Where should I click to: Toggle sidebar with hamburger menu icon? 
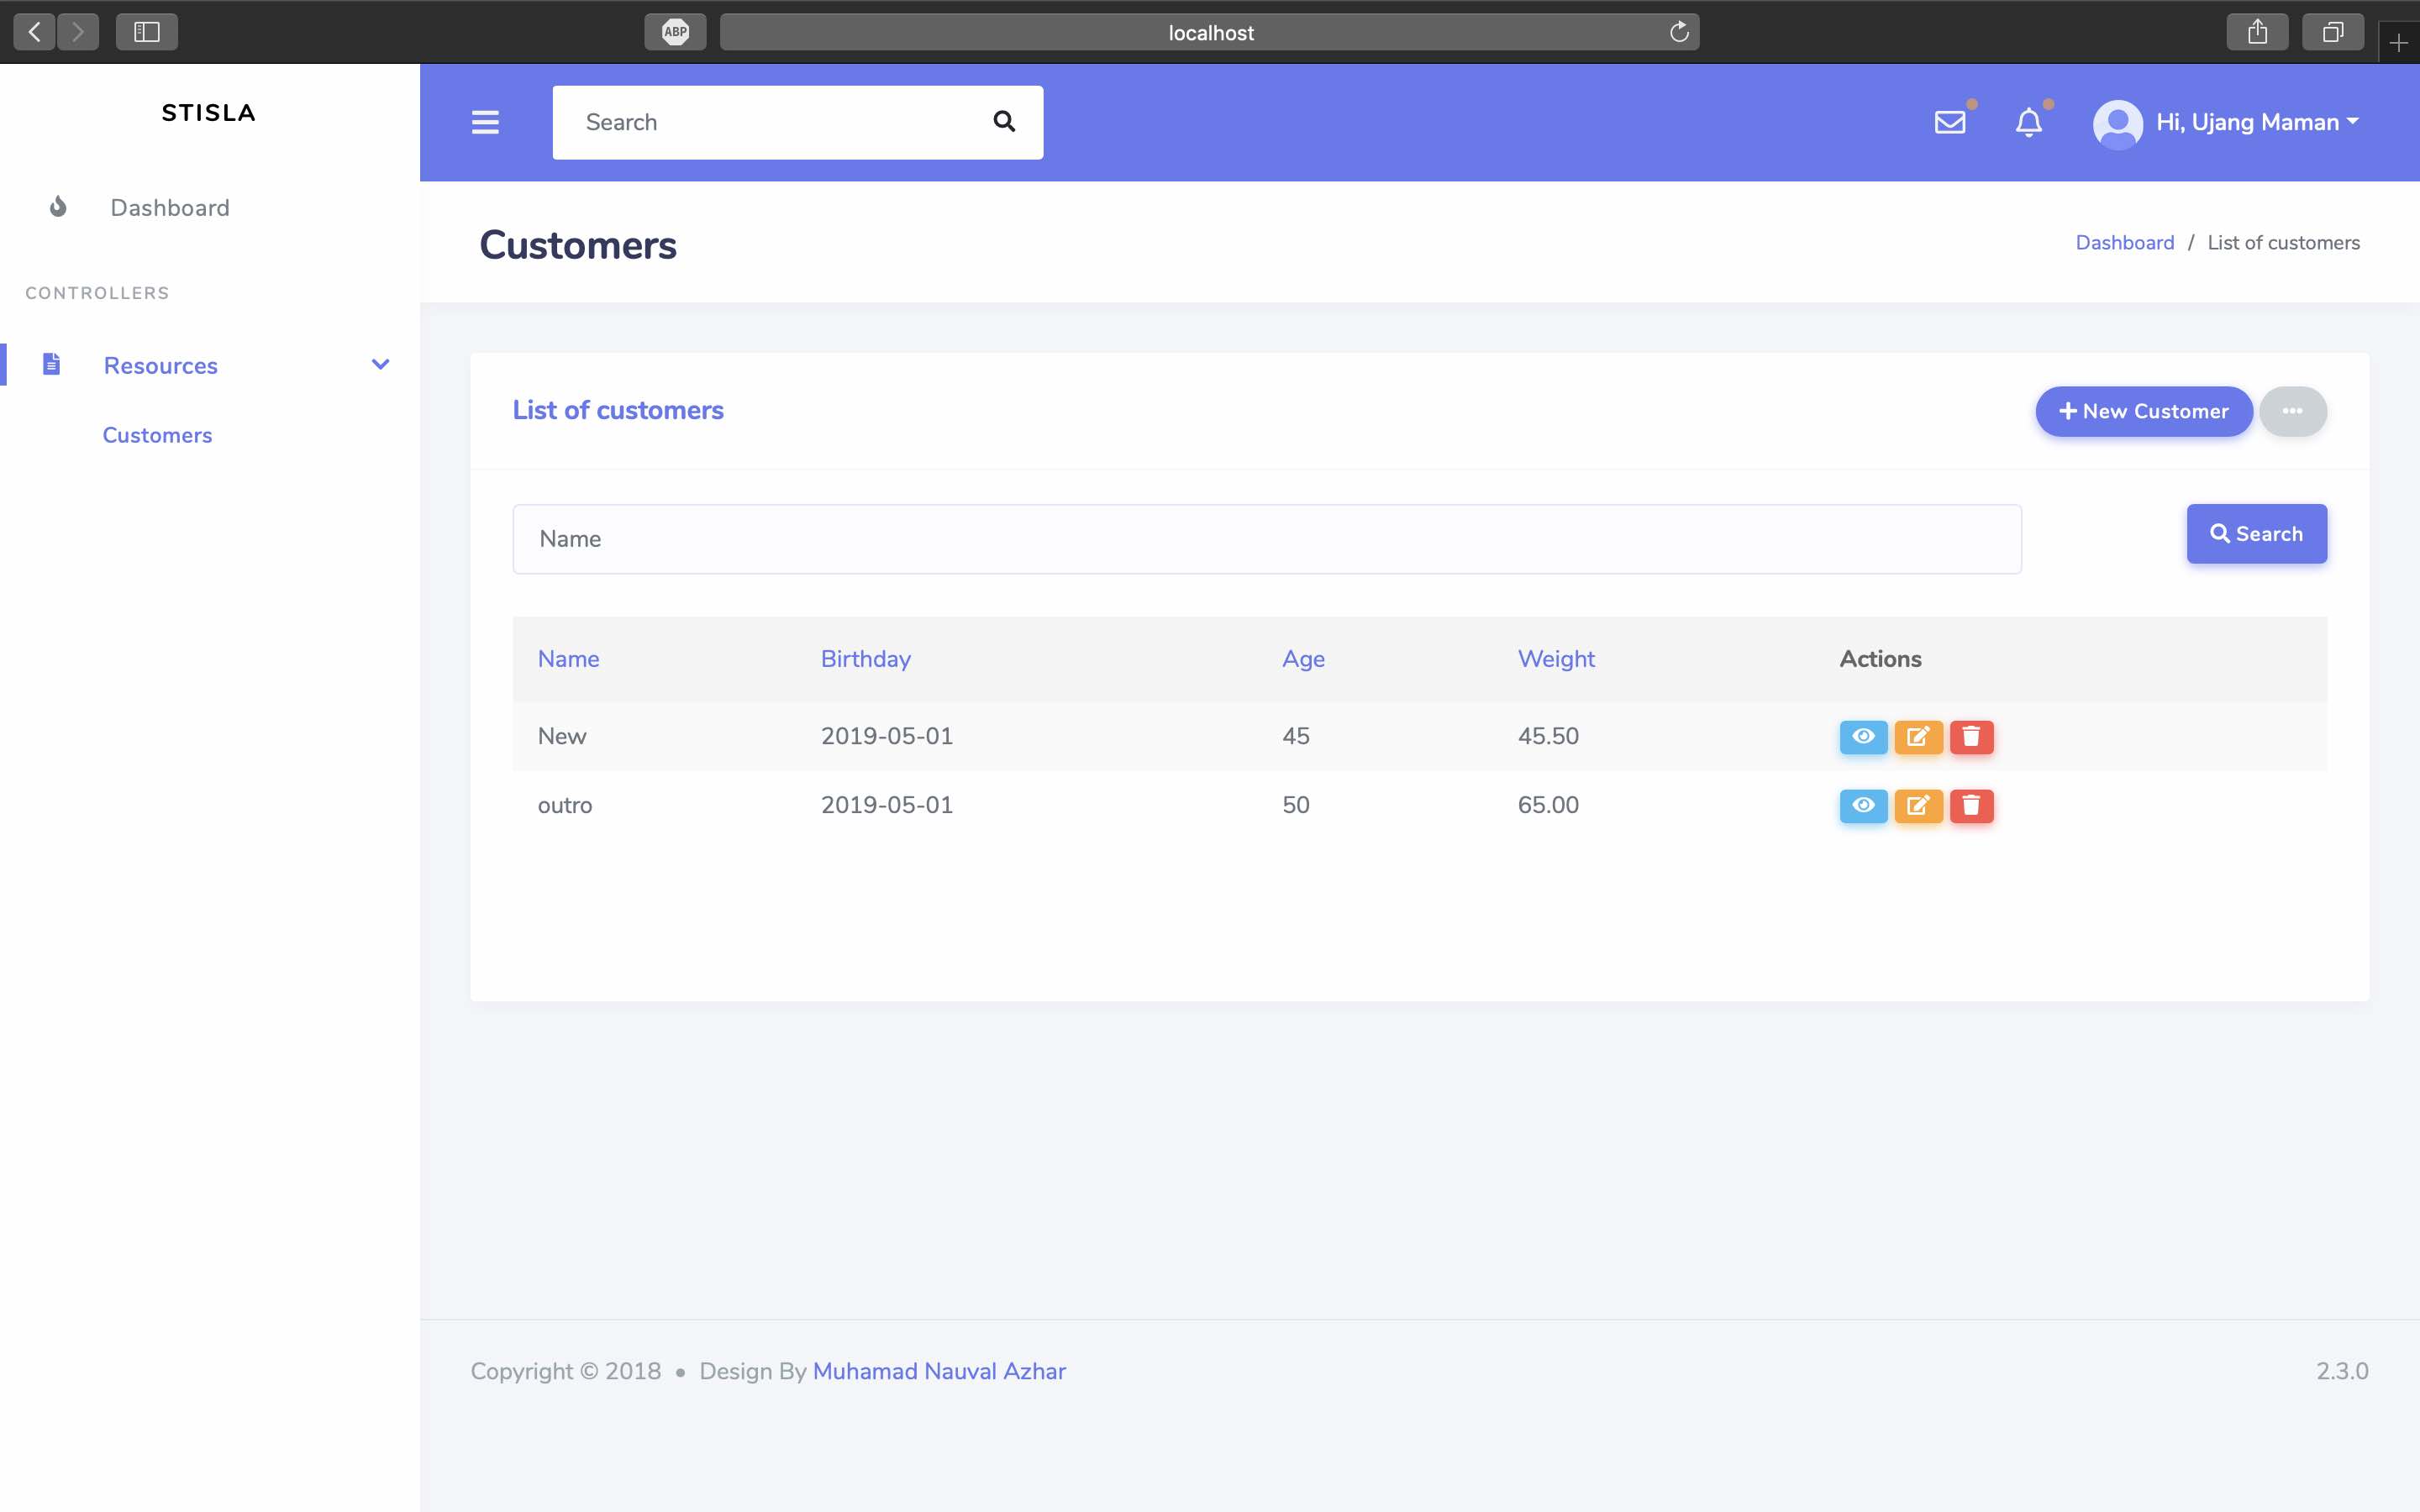point(485,122)
